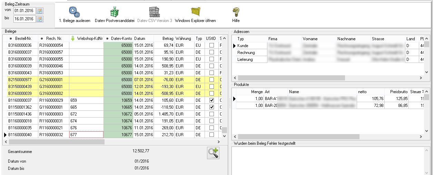
Task: Open Datev Postversanddatei export
Action: tap(114, 13)
